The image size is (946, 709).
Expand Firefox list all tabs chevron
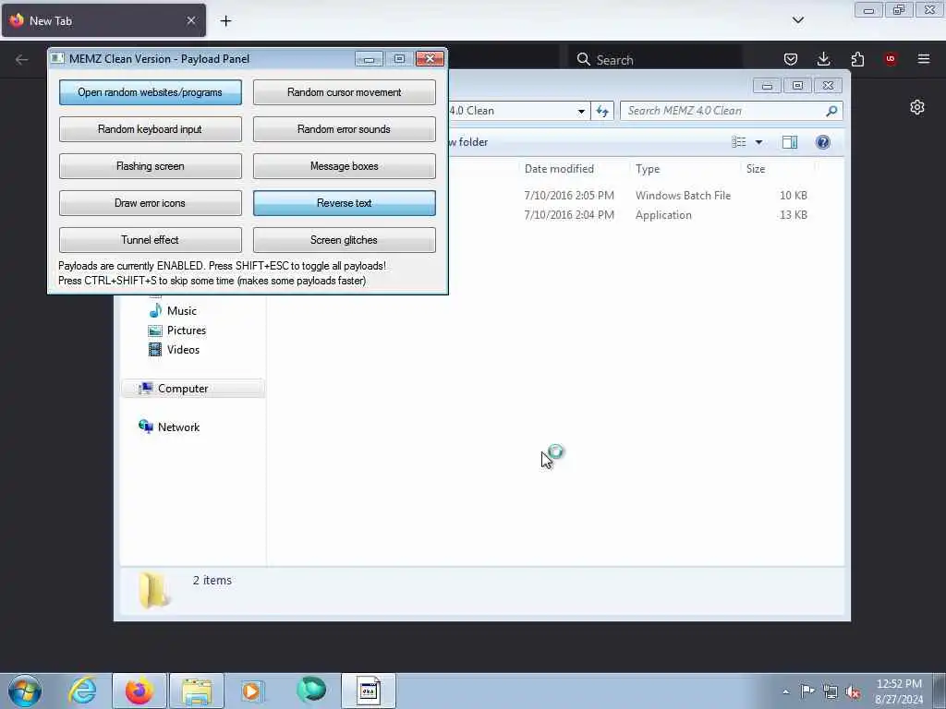(x=797, y=20)
